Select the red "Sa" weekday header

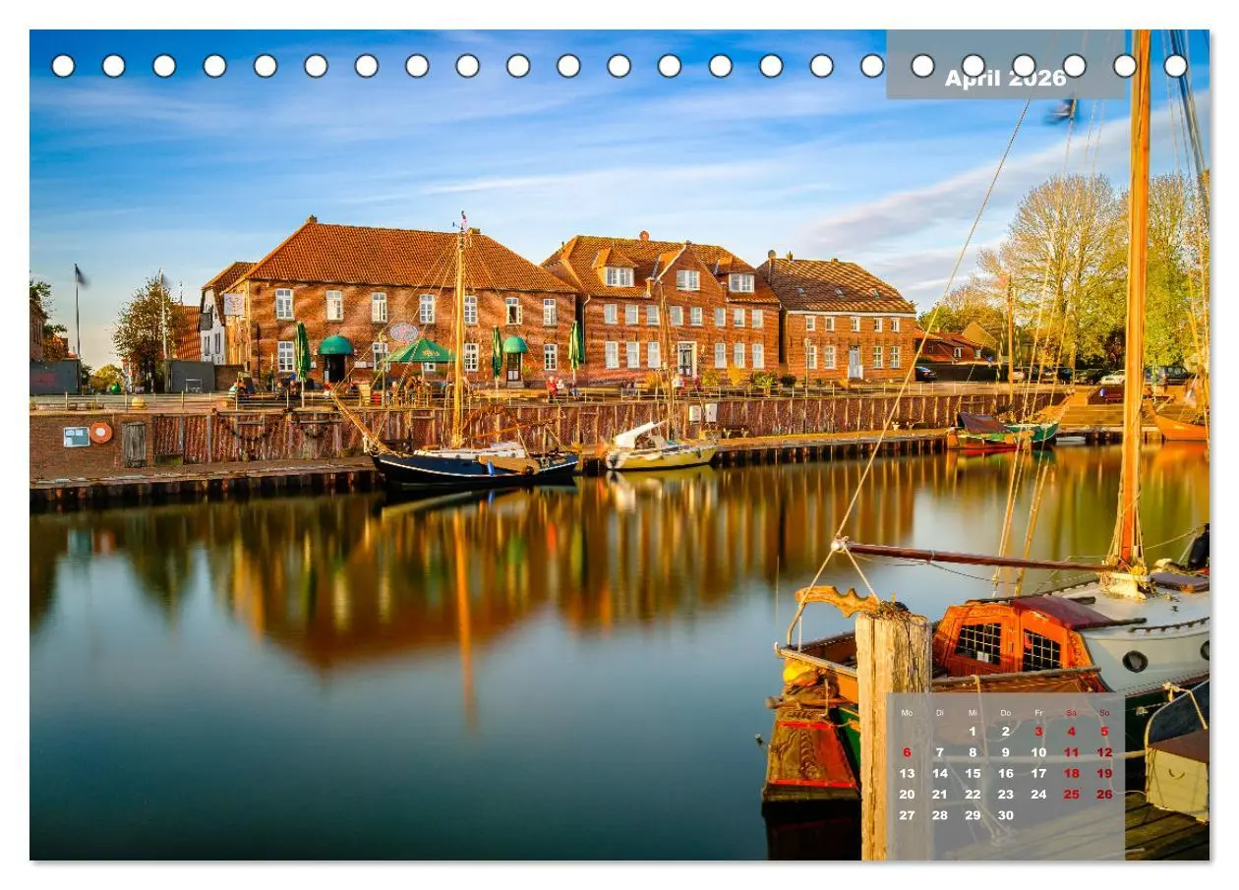[x=1072, y=713]
